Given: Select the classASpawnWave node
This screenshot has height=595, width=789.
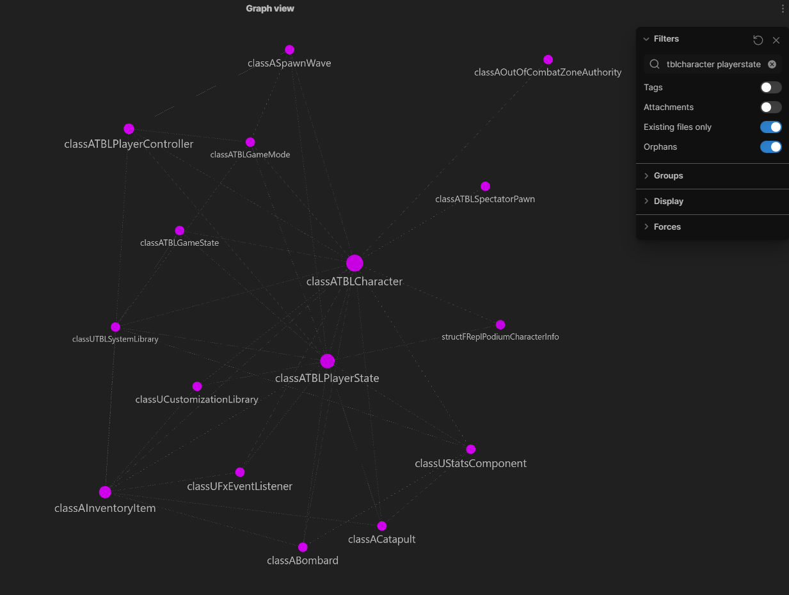Looking at the screenshot, I should coord(289,49).
